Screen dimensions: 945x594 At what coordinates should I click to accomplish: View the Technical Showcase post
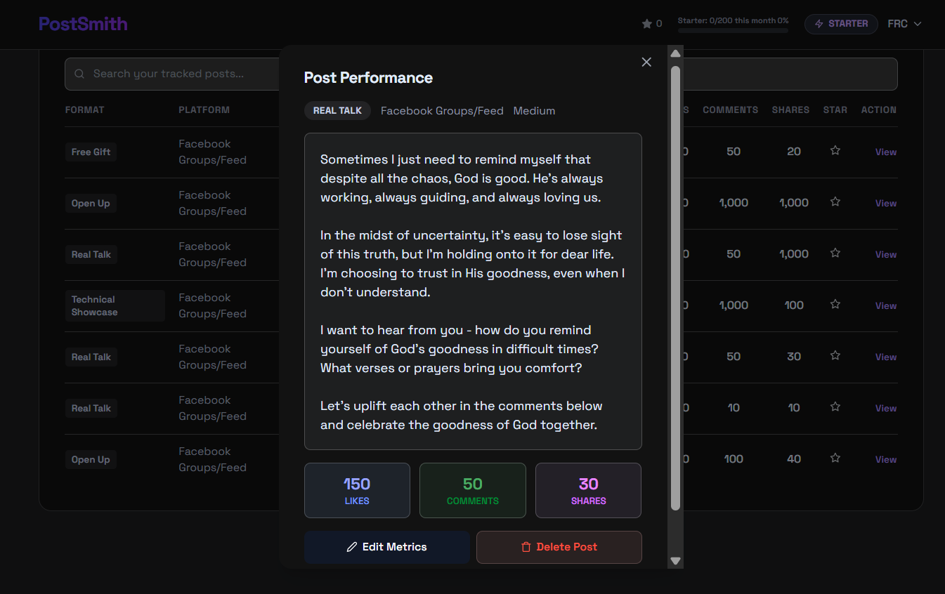(886, 306)
